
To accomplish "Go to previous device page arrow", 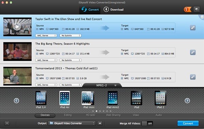I will 16,101.
